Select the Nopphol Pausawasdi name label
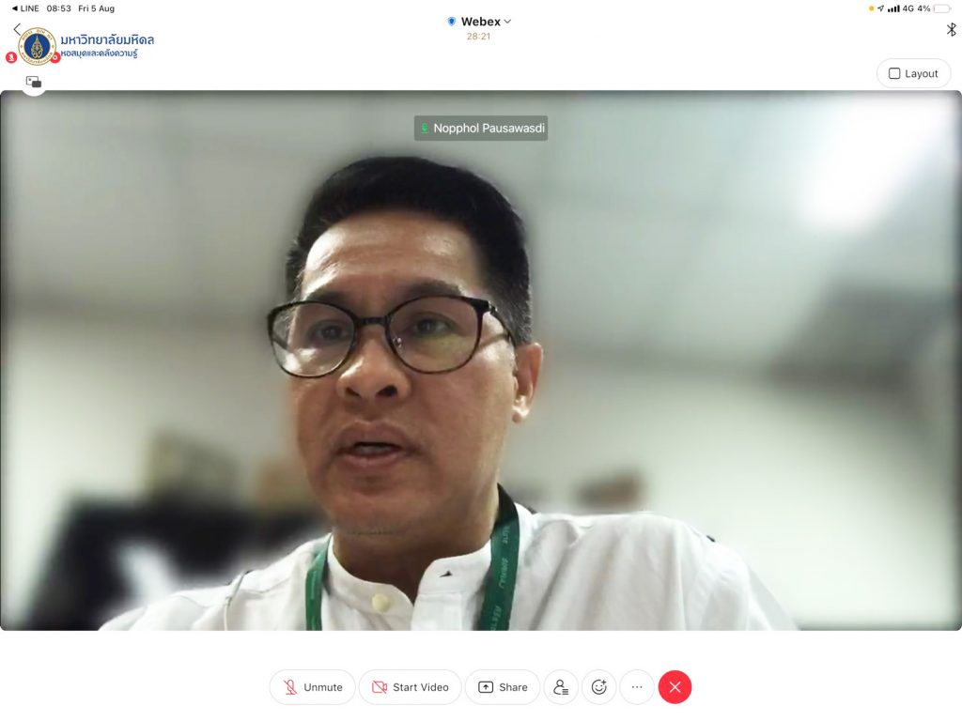This screenshot has width=962, height=721. (481, 129)
